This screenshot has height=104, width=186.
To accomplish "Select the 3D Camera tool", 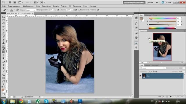I will [x=3, y=78].
